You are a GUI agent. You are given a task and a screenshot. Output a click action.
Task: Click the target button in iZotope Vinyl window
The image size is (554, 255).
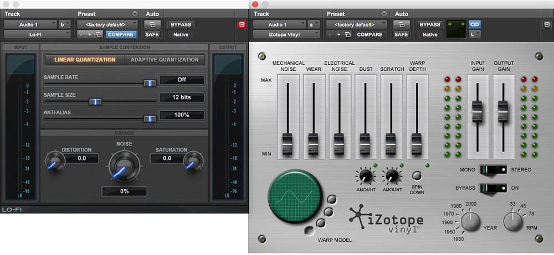[547, 25]
